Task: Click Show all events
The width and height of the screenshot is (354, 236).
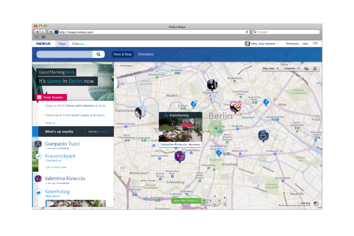Action: (50, 123)
